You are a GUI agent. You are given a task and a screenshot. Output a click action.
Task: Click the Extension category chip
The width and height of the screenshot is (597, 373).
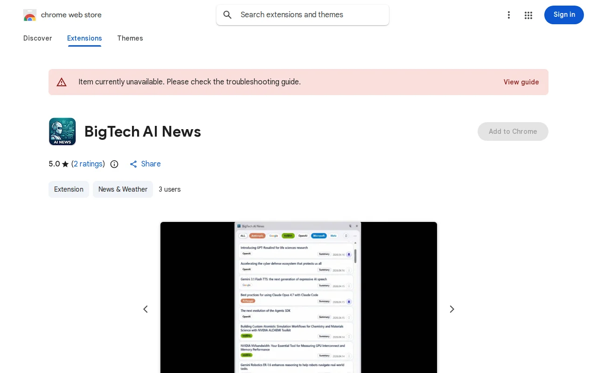click(69, 189)
